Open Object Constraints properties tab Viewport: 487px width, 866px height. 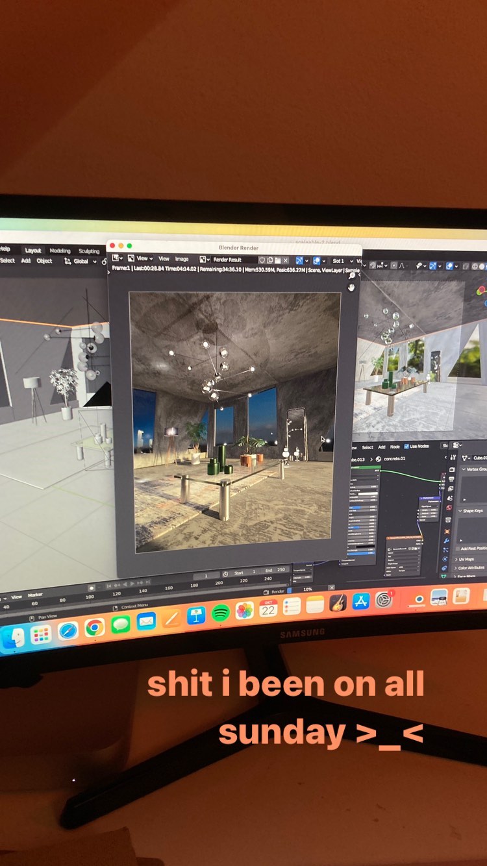click(445, 568)
